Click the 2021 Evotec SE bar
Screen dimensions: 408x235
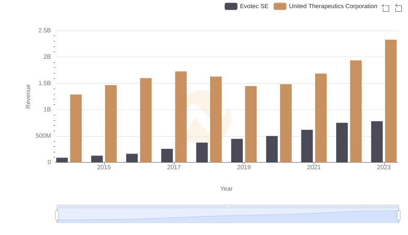click(x=307, y=146)
